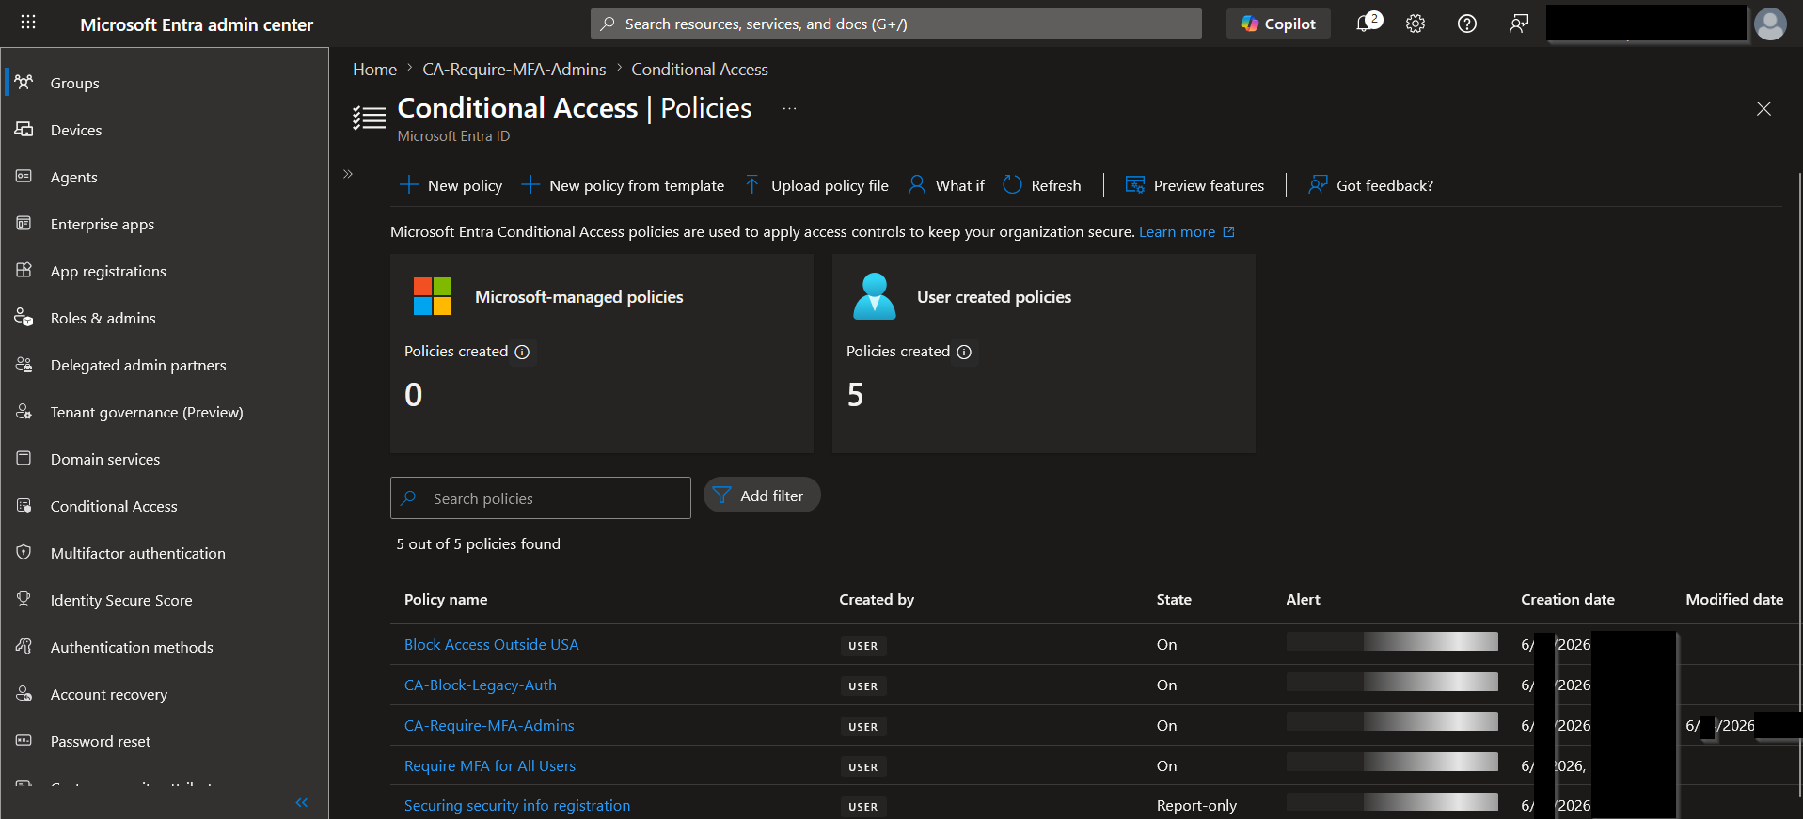Screen dimensions: 1803x819
Task: Click the Devices sidebar icon
Action: pos(24,129)
